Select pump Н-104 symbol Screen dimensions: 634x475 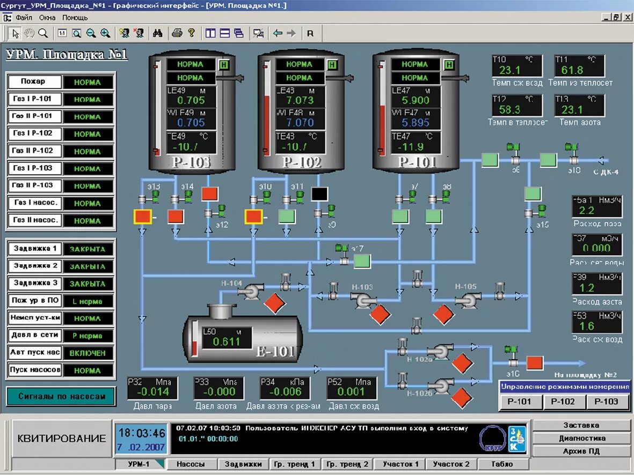tap(251, 291)
